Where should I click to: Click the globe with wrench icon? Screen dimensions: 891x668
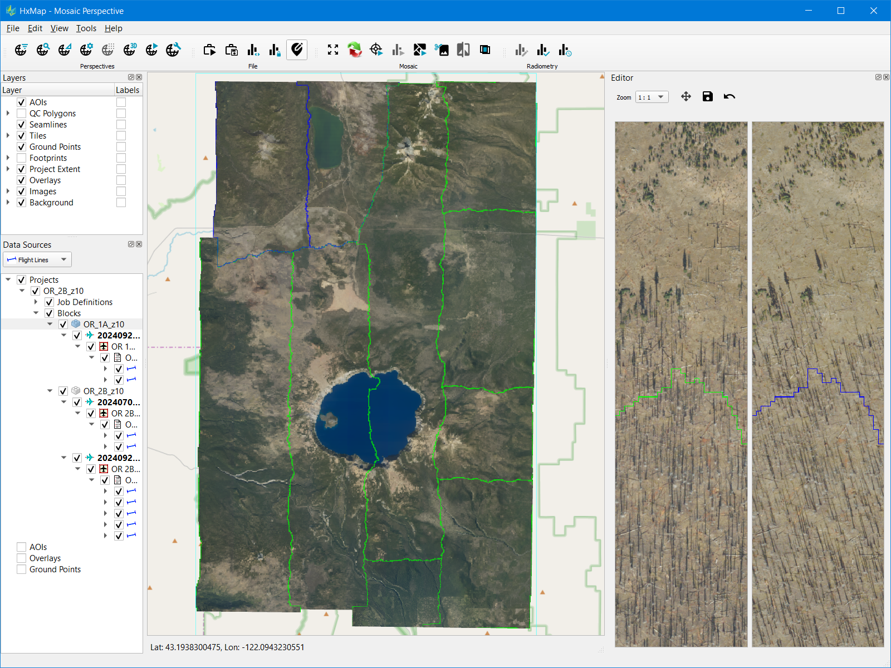[173, 50]
